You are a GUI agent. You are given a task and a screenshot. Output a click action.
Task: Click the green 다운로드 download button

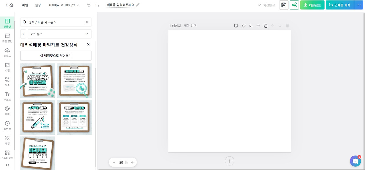coord(312,5)
